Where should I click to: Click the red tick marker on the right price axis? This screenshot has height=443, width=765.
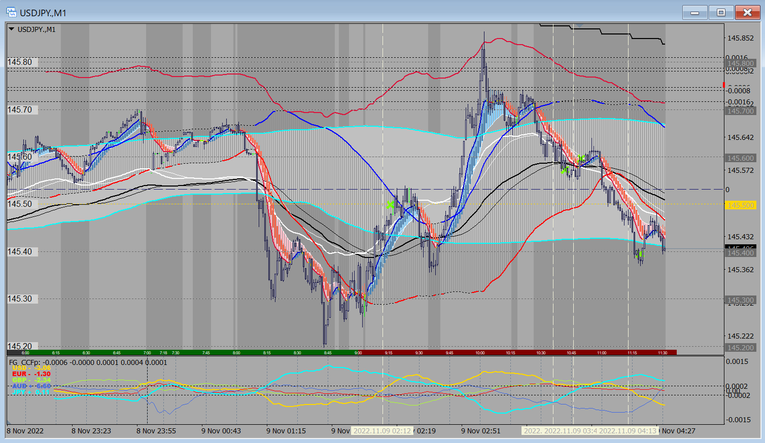(724, 85)
